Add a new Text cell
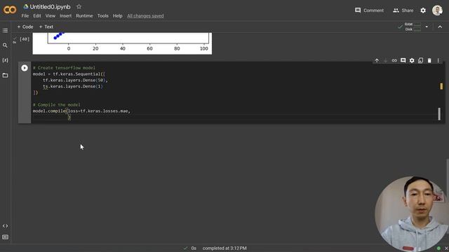The image size is (449, 252). coord(46,27)
